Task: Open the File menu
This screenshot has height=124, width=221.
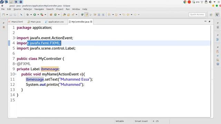Action: 3,9
